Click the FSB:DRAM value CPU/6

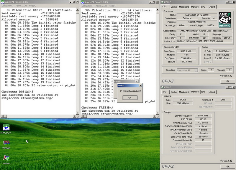tap(203, 119)
